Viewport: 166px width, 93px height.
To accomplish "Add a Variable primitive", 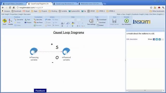I will pyautogui.click(x=10, y=22).
